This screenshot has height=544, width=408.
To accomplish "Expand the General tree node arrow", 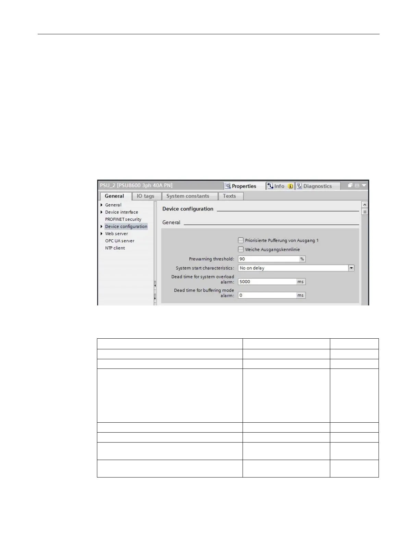I will [101, 205].
